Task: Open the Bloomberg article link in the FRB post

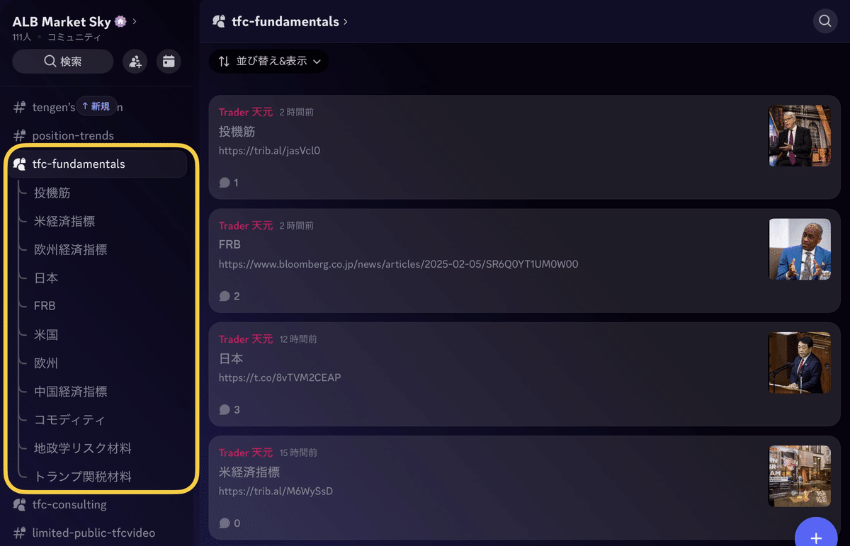Action: point(399,263)
